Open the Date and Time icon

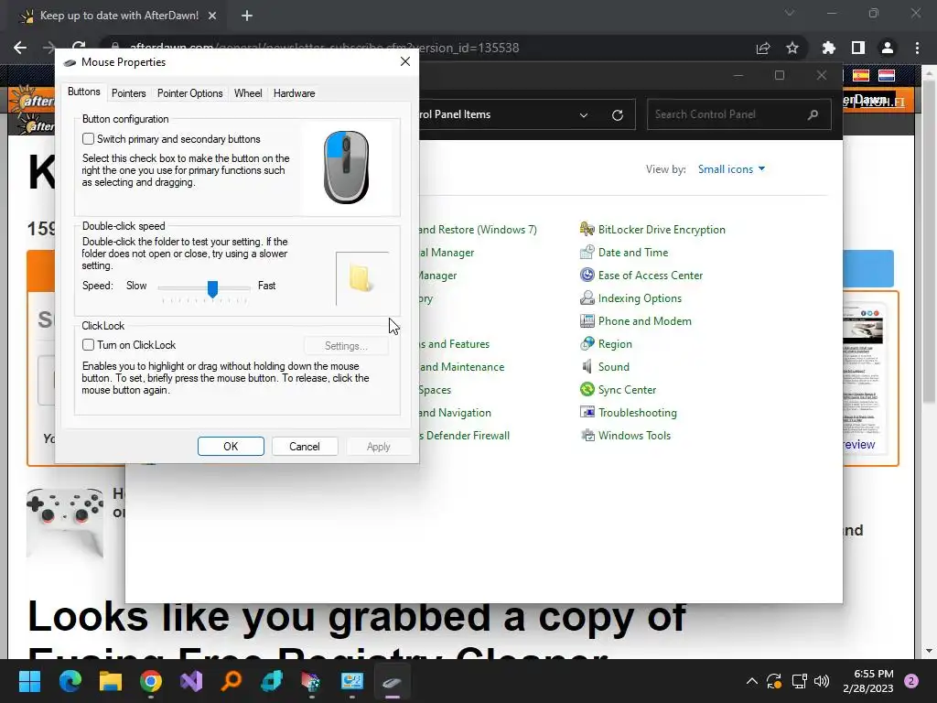coord(587,253)
